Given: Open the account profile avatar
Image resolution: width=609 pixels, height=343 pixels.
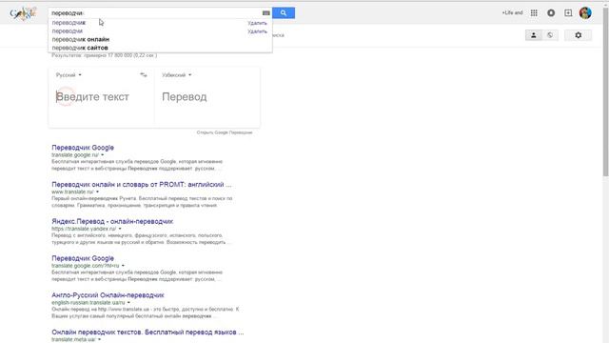Looking at the screenshot, I should 585,12.
